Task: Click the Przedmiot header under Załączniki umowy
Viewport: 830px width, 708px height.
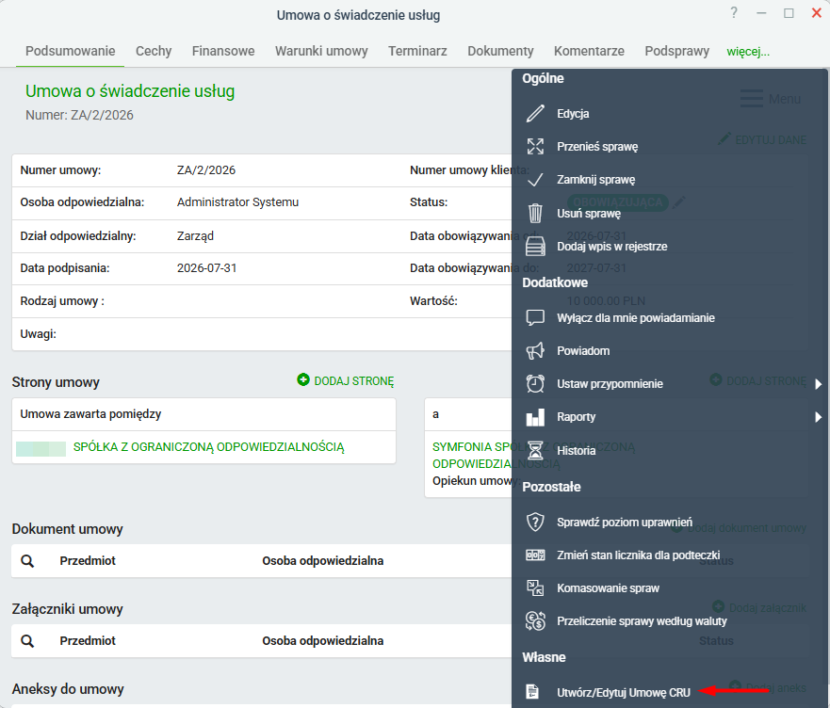Action: click(x=88, y=641)
